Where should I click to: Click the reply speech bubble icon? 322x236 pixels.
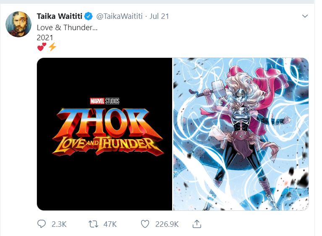tap(42, 224)
